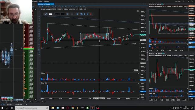Select the BTCUSDT 1H chart tab
The width and height of the screenshot is (195, 110).
click(x=155, y=4)
